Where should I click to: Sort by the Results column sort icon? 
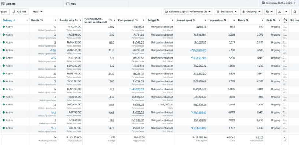coord(41,20)
